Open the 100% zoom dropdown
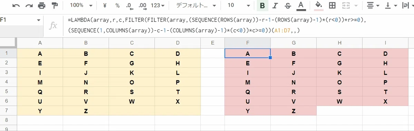This screenshot has width=414, height=131. 81,6
